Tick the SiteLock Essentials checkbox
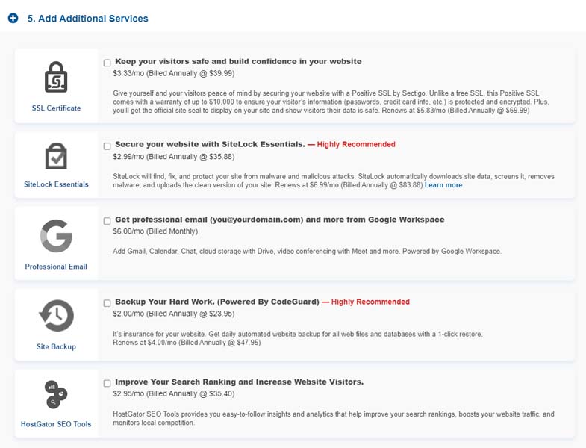Image resolution: width=586 pixels, height=448 pixels. (107, 146)
